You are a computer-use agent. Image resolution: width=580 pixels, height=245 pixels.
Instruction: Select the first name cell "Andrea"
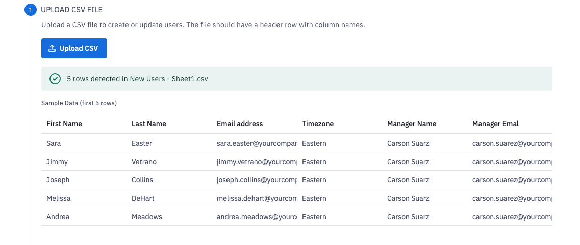[x=58, y=217]
